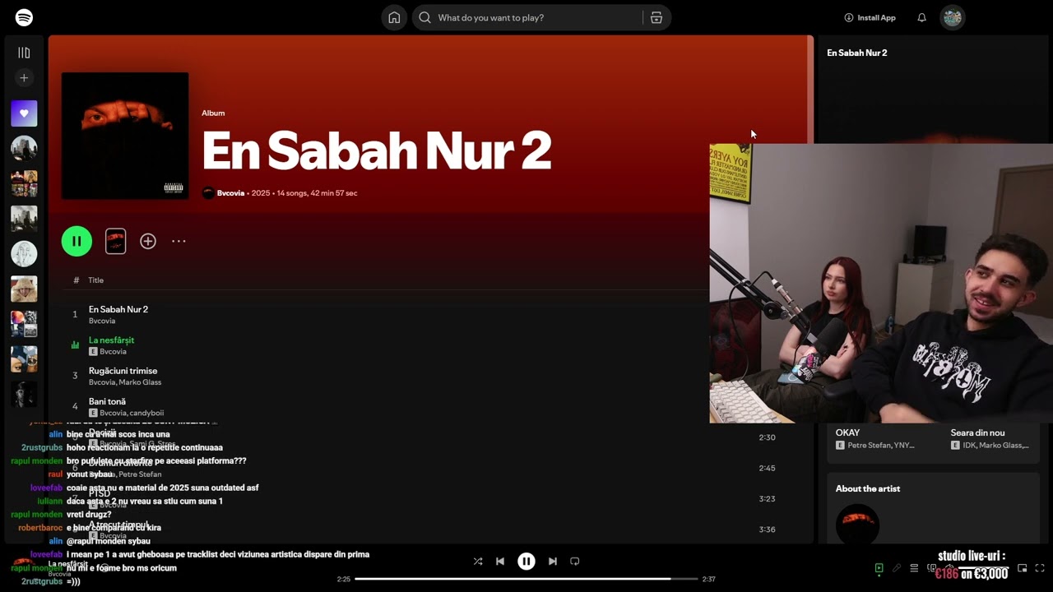Open the round avatar playlist under Liked Songs
The height and width of the screenshot is (592, 1053).
tap(24, 148)
